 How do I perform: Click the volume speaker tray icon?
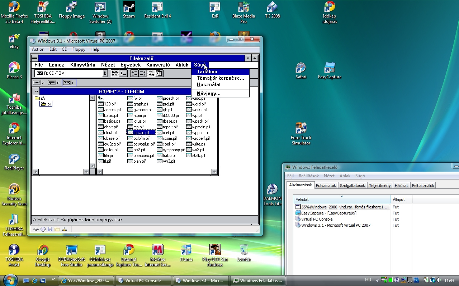click(439, 280)
